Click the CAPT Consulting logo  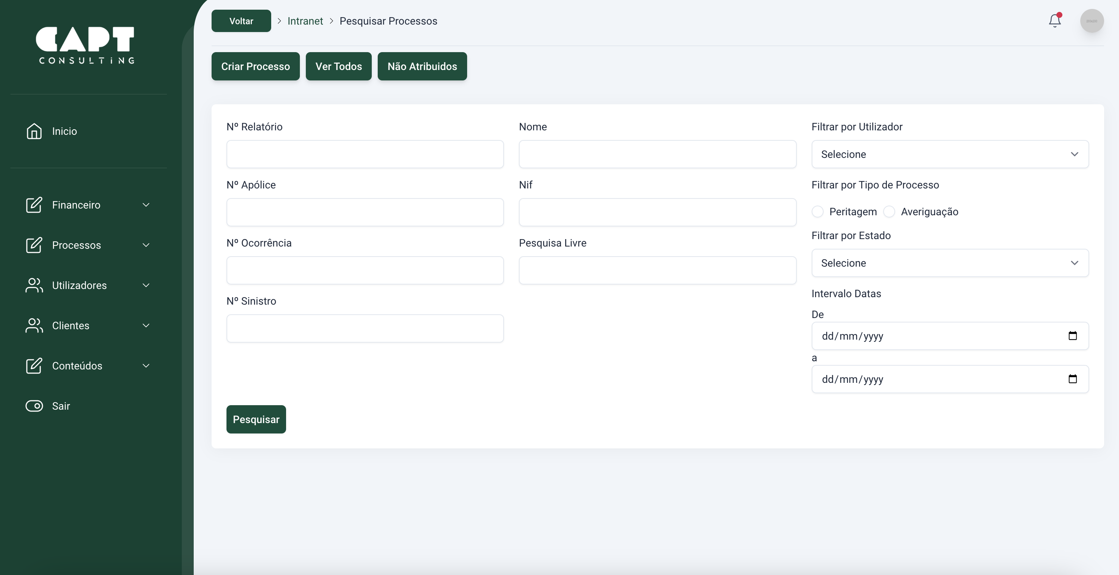coord(85,45)
